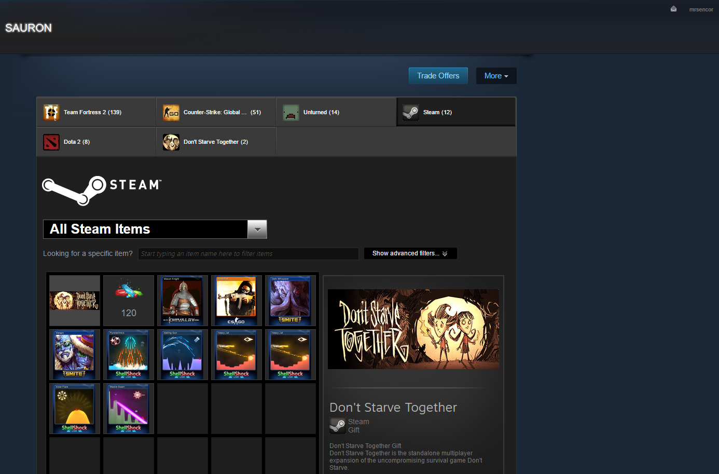This screenshot has width=719, height=474.
Task: Switch to the Team Fortress 2 inventory tab
Action: point(96,112)
